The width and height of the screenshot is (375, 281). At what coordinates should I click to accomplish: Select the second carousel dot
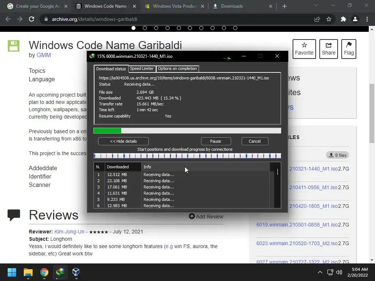click(145, 28)
